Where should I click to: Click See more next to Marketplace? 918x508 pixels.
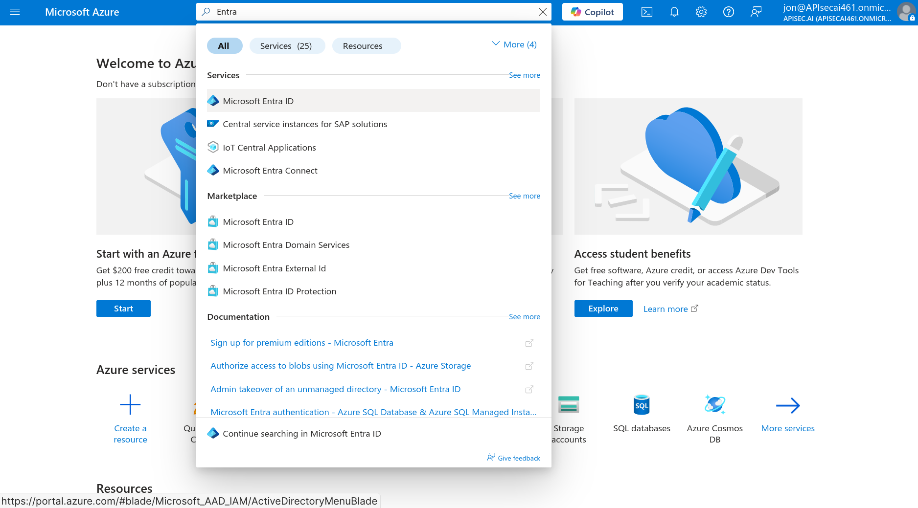[x=524, y=196]
